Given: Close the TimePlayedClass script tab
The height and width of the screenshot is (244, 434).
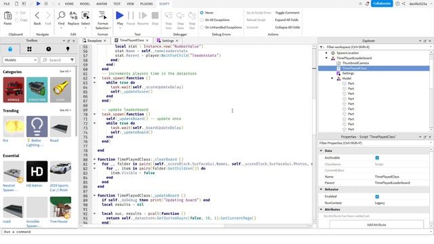Looking at the screenshot, I should click(147, 41).
